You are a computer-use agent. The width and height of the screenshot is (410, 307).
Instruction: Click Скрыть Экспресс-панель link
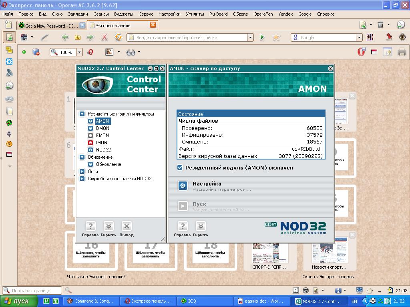pos(328,277)
